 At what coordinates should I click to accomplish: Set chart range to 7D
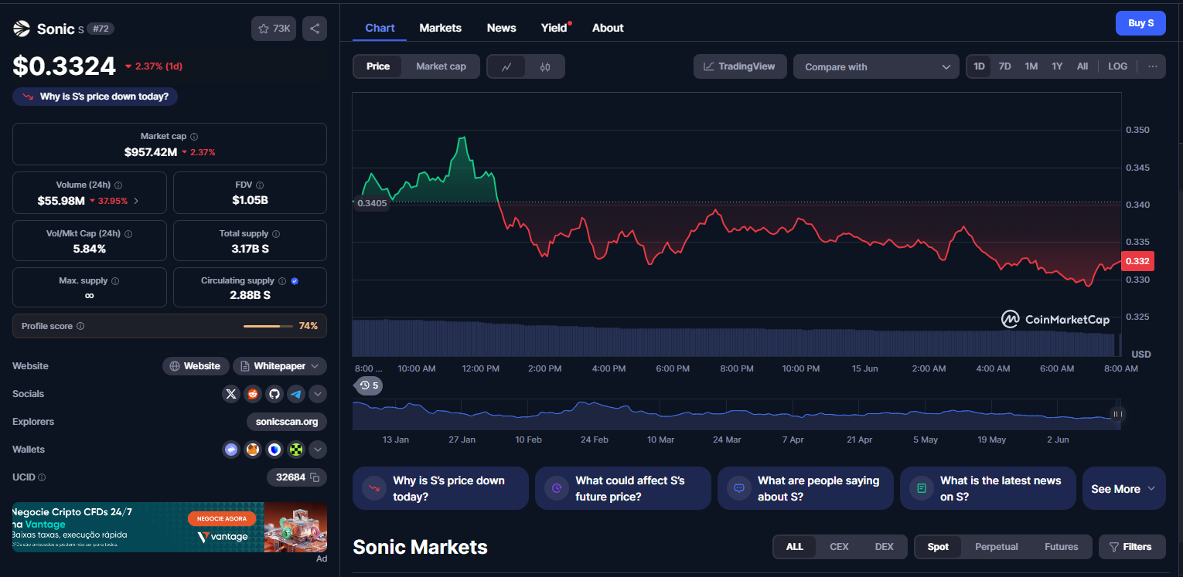tap(1004, 66)
